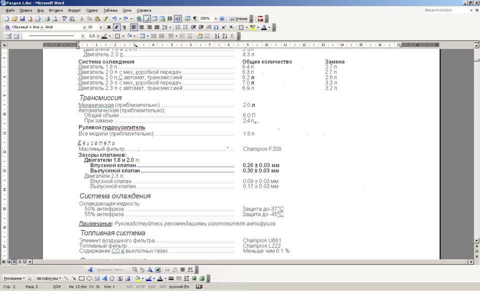Open the style Обычный + Aria dropdown
Viewport: 480px width, 291px height.
click(41, 27)
